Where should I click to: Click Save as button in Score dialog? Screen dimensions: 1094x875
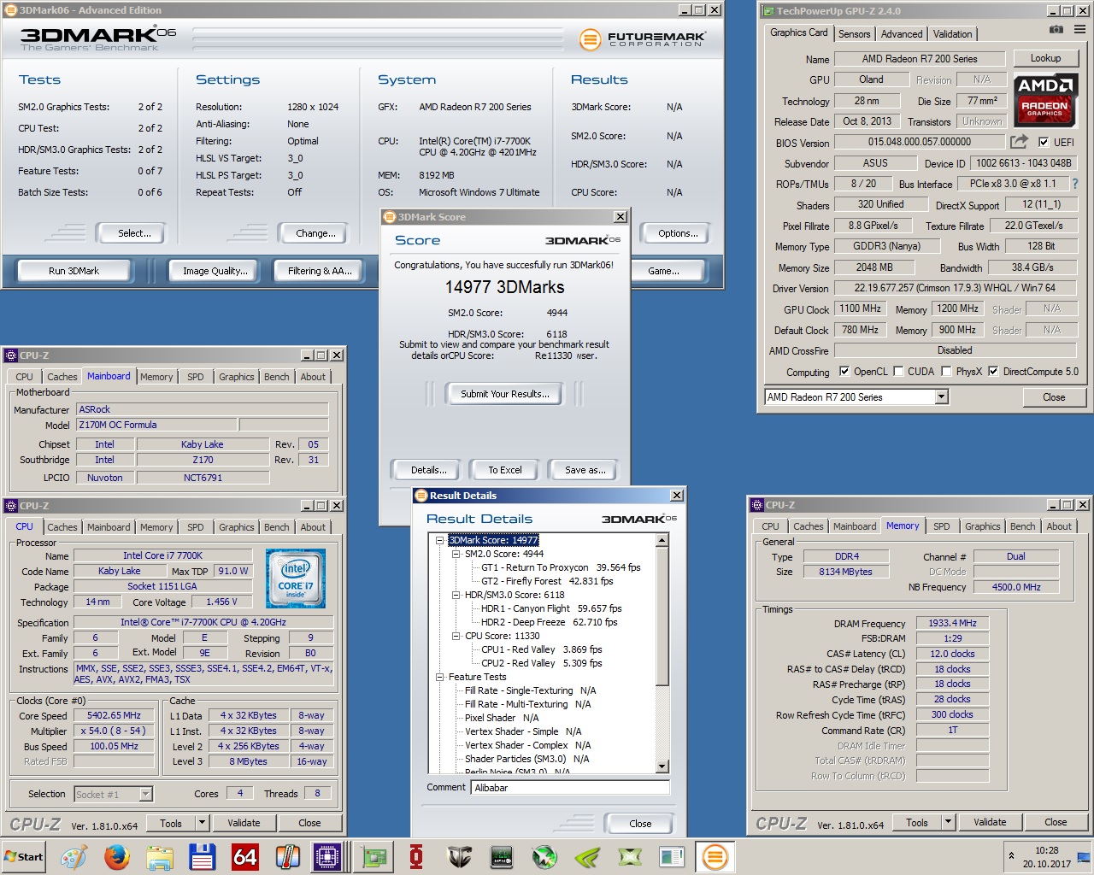[x=585, y=470]
